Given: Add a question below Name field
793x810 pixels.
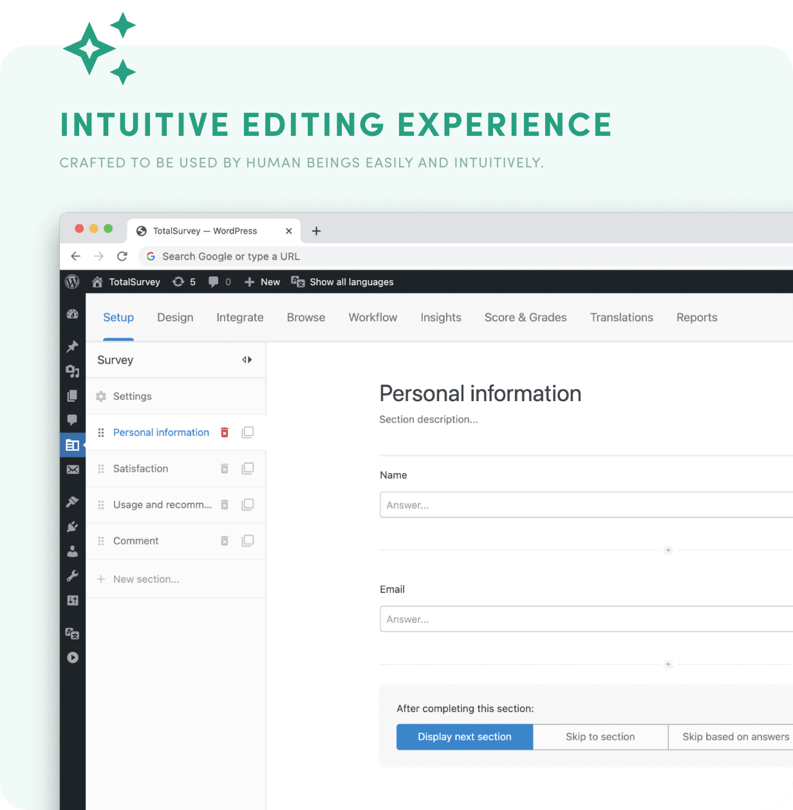Looking at the screenshot, I should pos(668,551).
